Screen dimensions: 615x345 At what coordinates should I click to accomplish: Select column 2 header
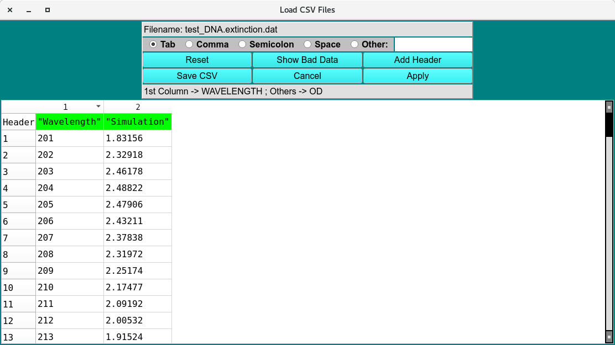point(138,107)
